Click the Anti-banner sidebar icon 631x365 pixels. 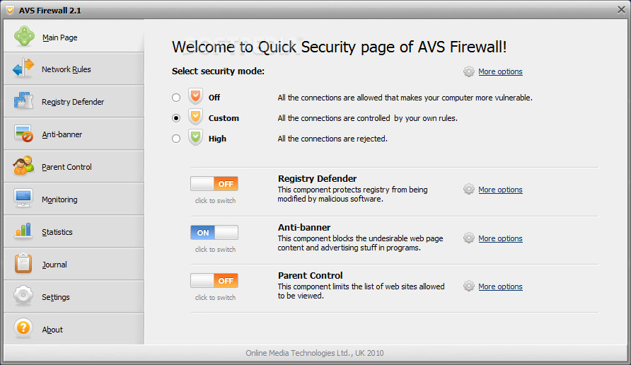tap(23, 134)
